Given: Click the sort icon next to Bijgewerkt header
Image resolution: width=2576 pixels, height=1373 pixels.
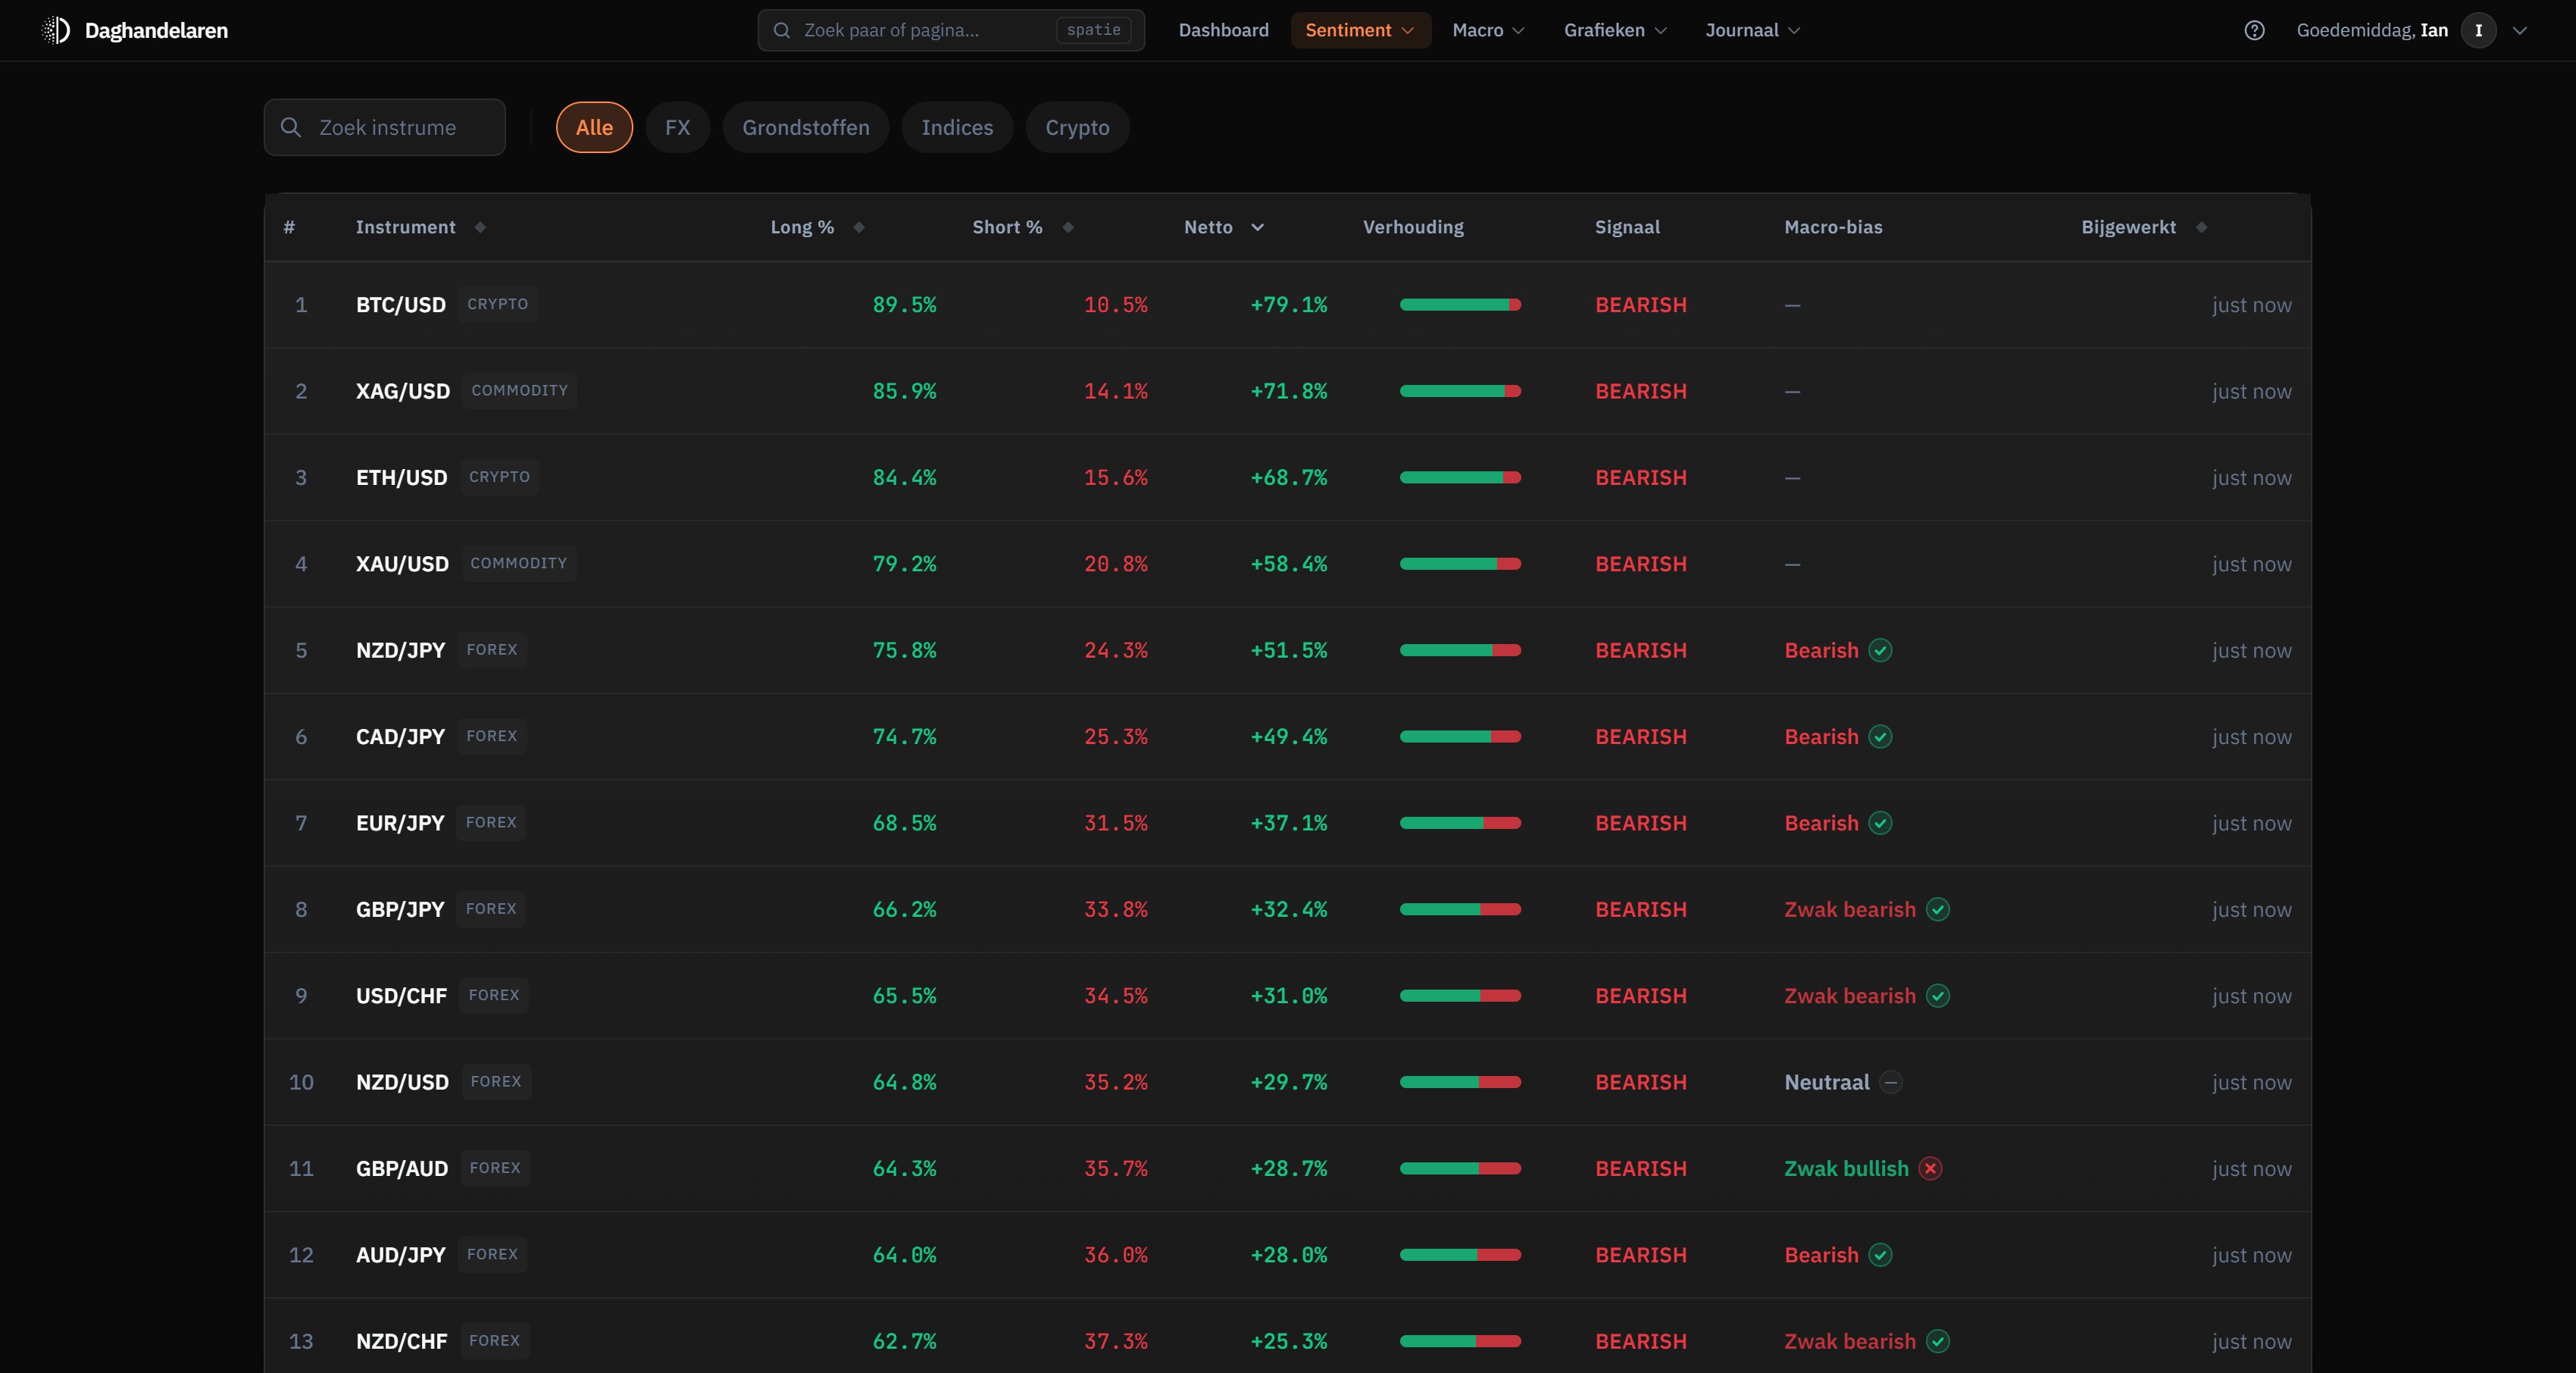Looking at the screenshot, I should pyautogui.click(x=2201, y=227).
